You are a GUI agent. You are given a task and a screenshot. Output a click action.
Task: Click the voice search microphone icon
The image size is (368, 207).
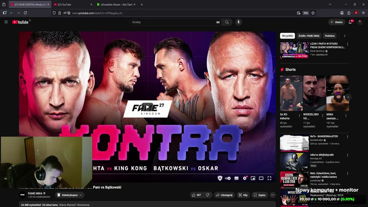point(238,22)
